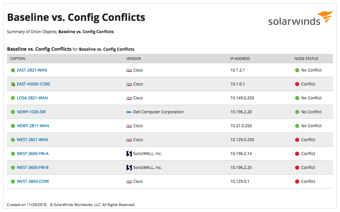
Task: Open the NEWY-1026-SW node link
Action: click(x=31, y=112)
